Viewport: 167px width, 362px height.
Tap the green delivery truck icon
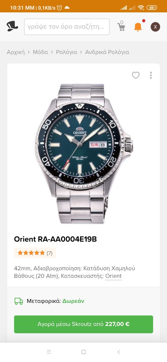point(19,301)
